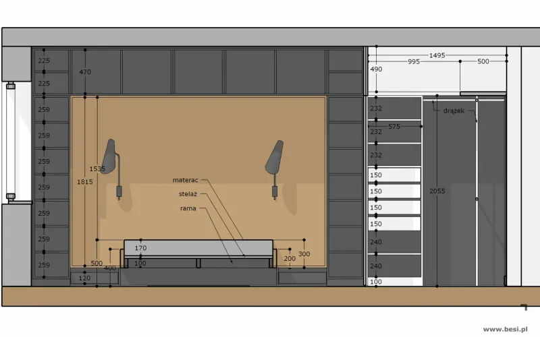Click the top 150 drawer in wardrobe

(x=394, y=175)
